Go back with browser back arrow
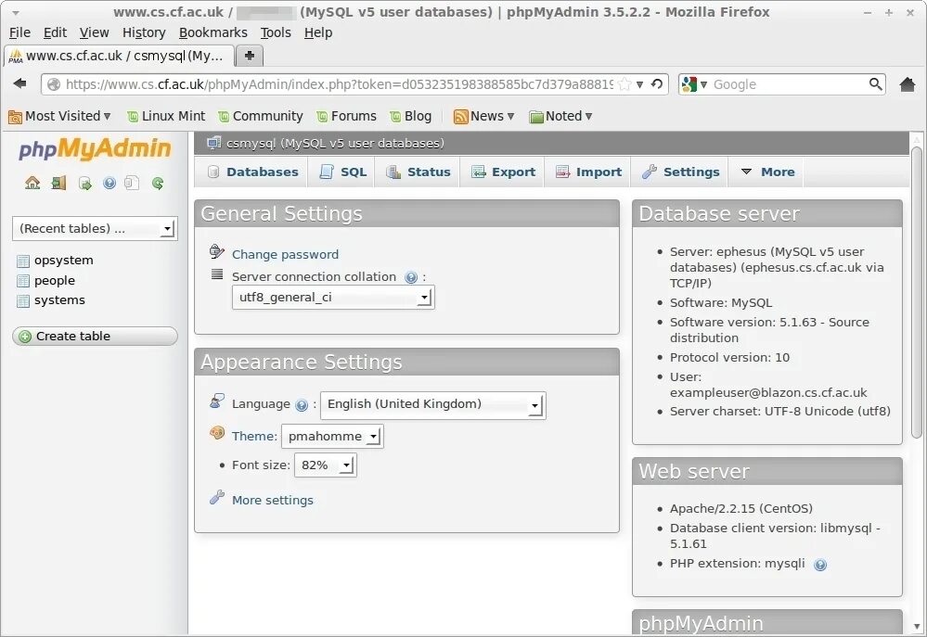The image size is (927, 637). coord(20,83)
